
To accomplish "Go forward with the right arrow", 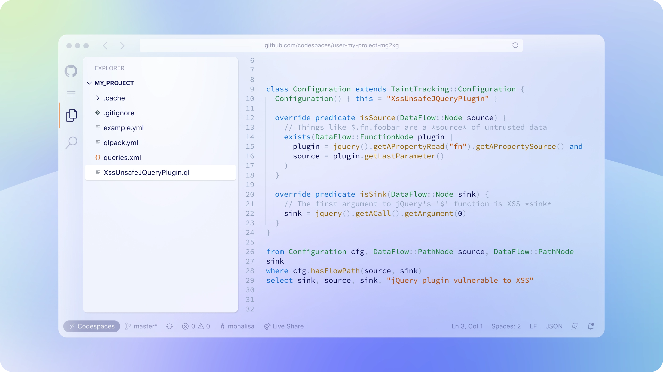I will pyautogui.click(x=122, y=46).
